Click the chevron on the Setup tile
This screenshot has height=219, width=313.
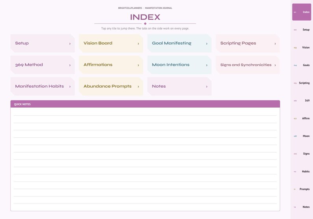(x=70, y=43)
